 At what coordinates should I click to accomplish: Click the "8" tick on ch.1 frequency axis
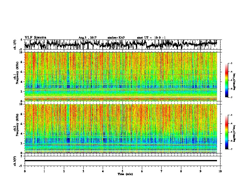tap(22, 62)
